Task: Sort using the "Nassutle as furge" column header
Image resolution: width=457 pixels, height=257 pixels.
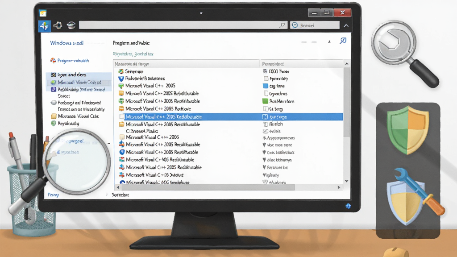Action: point(186,64)
